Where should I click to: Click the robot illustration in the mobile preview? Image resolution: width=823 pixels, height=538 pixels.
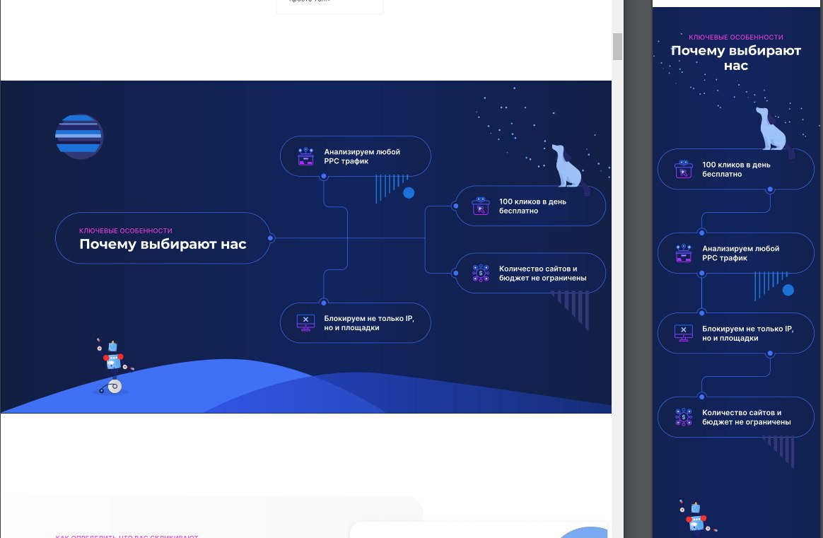click(x=698, y=519)
